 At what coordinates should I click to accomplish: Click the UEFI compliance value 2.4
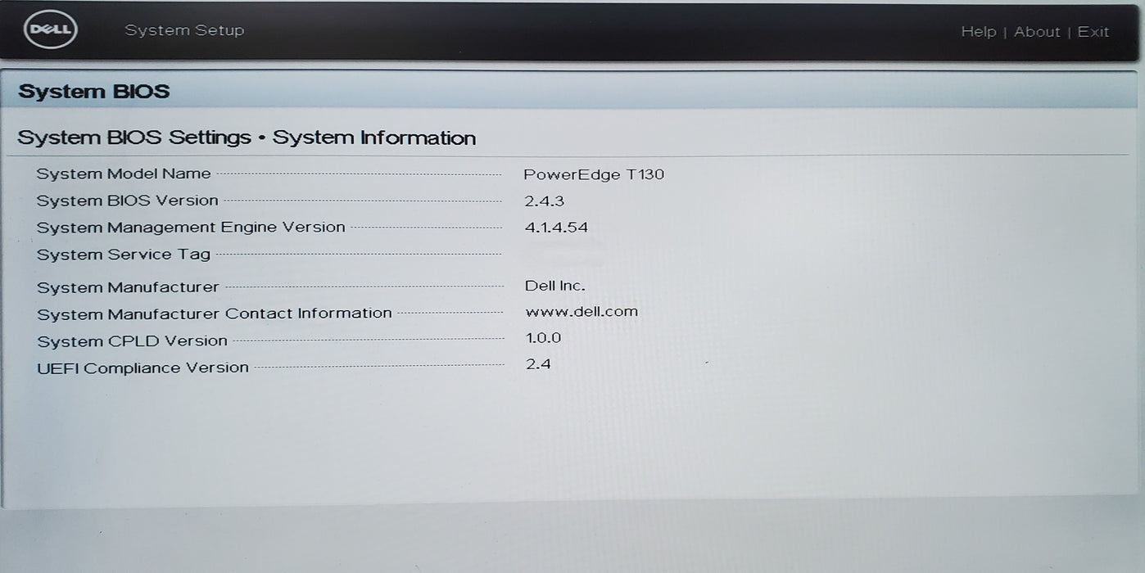538,363
